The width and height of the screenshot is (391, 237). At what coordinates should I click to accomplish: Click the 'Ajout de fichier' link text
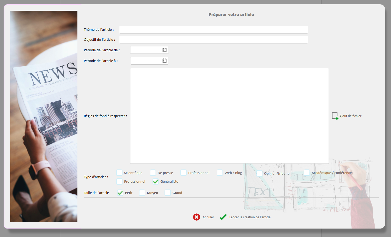350,116
